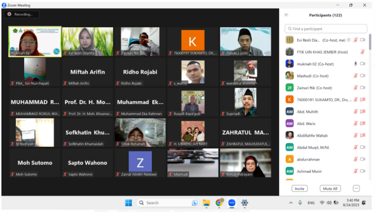Select the Rusydi Baya'gub video tile

point(193,102)
